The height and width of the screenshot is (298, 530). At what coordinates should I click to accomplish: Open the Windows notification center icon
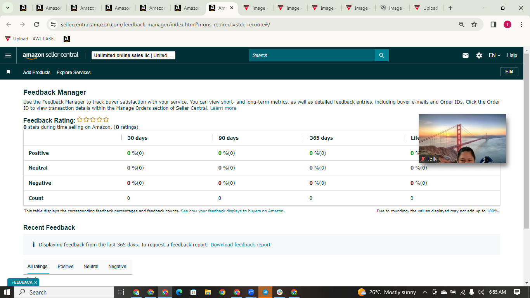point(517,292)
